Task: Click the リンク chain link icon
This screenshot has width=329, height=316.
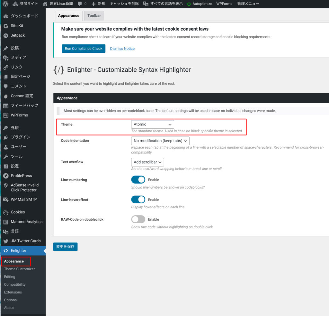Action: 6,67
